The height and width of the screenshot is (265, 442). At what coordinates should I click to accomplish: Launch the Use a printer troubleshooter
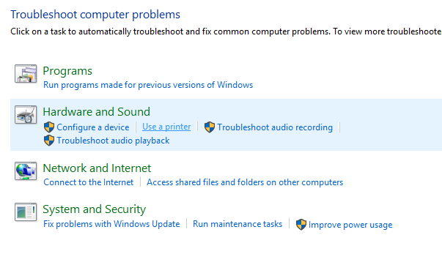166,127
